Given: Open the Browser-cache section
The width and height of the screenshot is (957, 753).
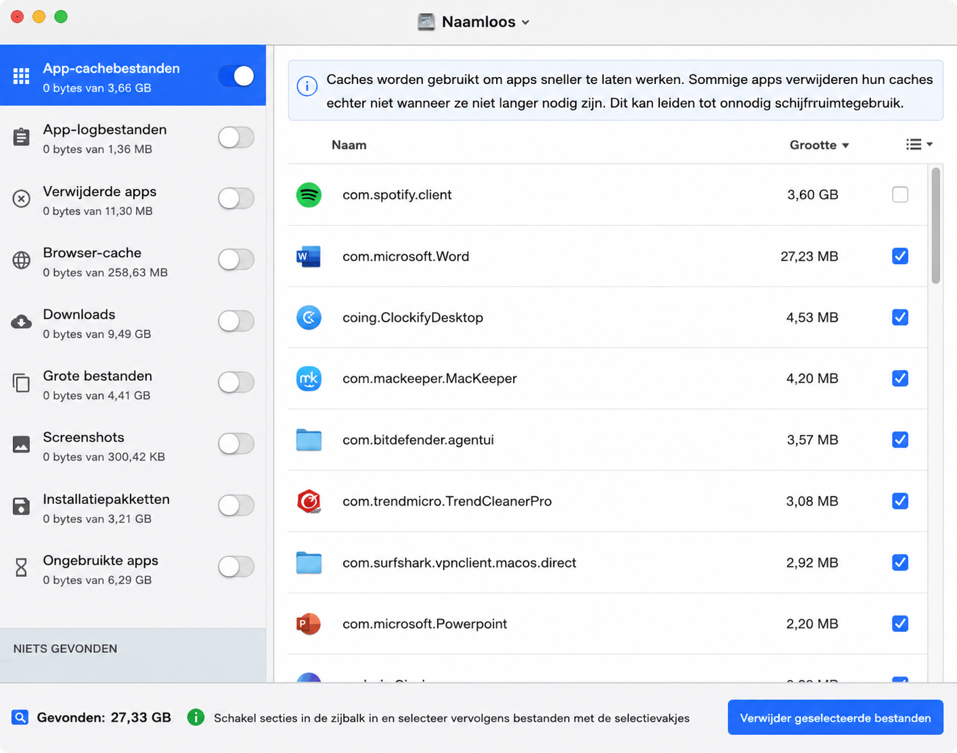Looking at the screenshot, I should click(133, 260).
